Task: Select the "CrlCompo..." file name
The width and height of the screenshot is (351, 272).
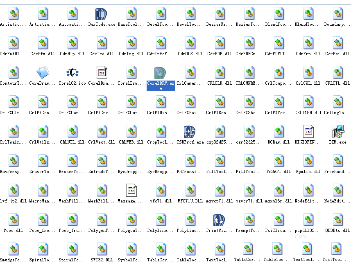Action: pos(279,83)
